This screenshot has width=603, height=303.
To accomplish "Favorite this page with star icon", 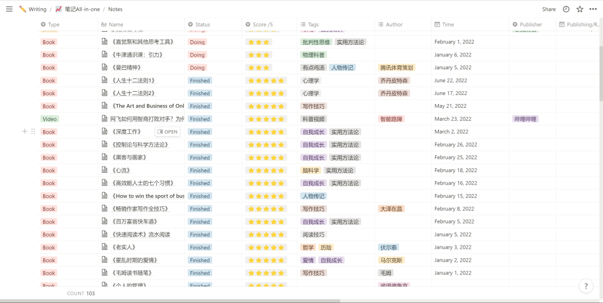I will (580, 10).
